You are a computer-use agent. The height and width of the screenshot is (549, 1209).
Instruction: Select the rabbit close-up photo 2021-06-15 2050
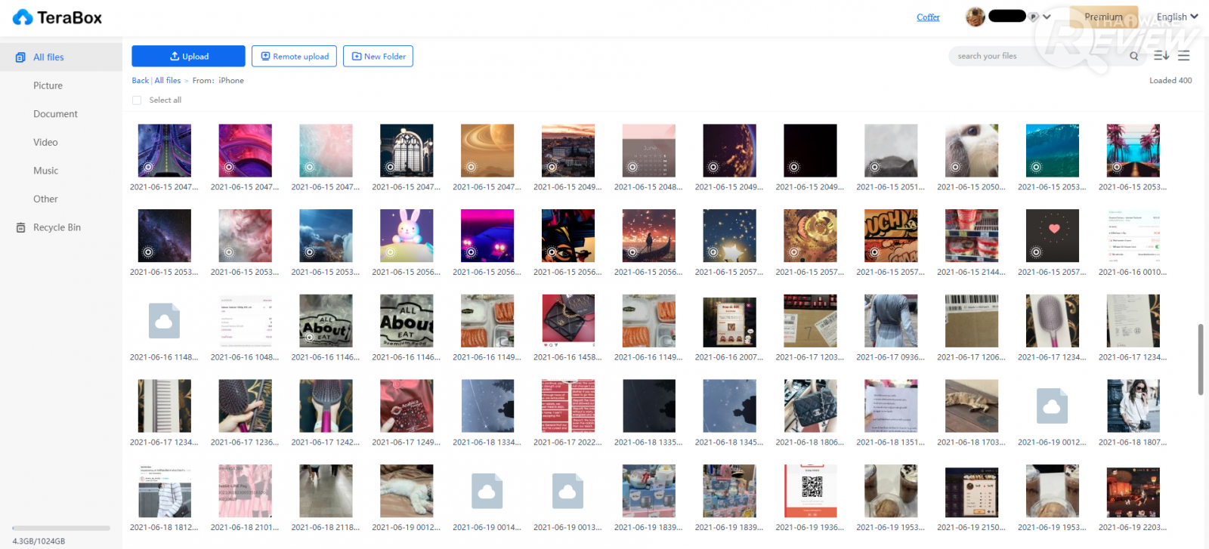point(972,150)
